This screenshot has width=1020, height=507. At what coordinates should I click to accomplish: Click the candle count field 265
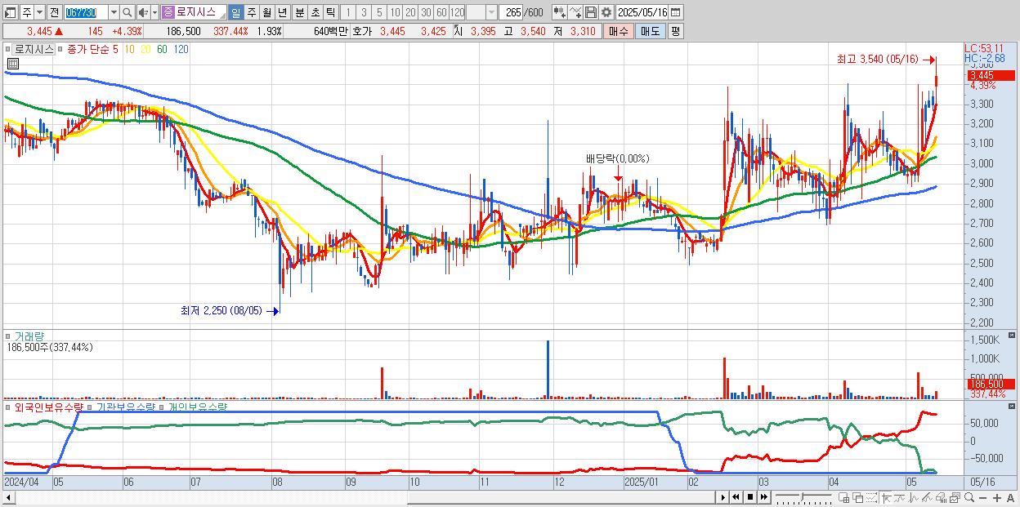[511, 12]
